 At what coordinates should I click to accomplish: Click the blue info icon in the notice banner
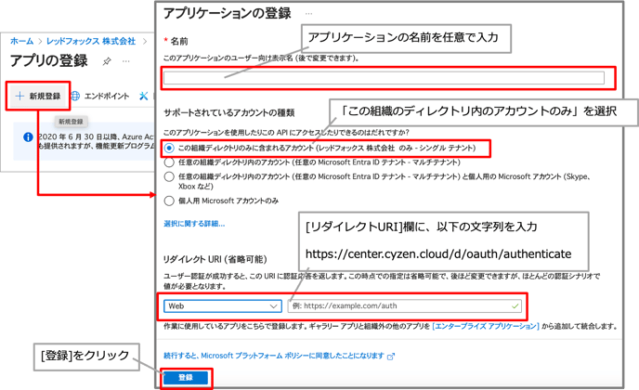tap(28, 137)
